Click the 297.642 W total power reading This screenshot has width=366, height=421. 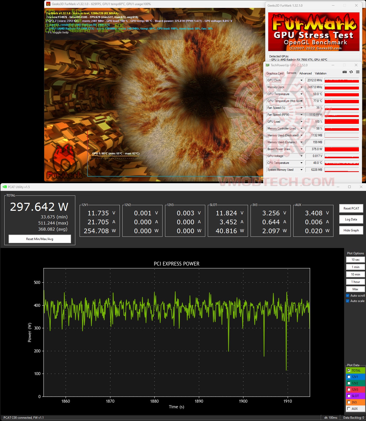[39, 207]
